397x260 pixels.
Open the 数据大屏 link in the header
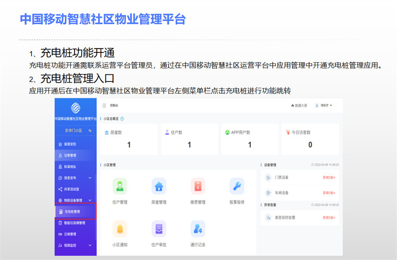click(x=299, y=105)
